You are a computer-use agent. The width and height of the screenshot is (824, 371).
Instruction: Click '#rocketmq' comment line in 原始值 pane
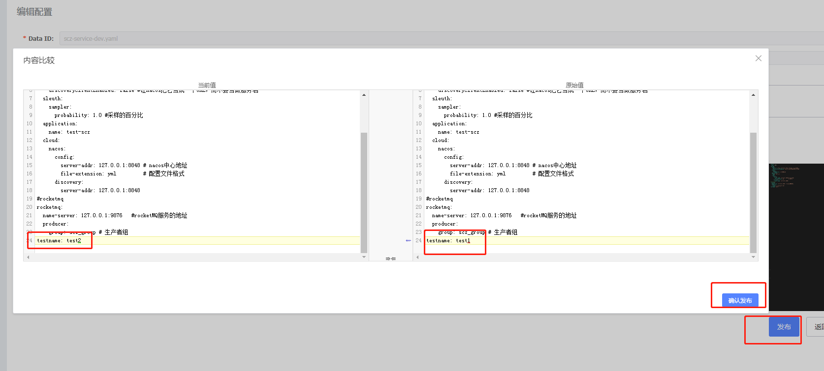point(440,199)
